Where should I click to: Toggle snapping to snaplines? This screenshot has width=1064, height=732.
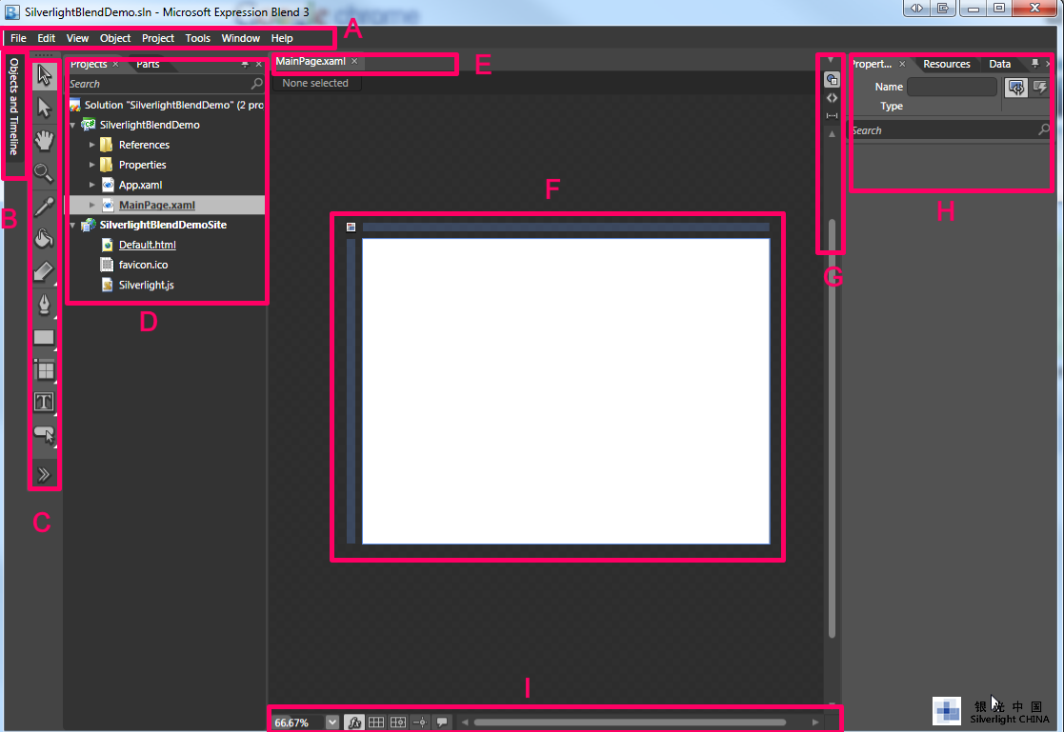[420, 722]
